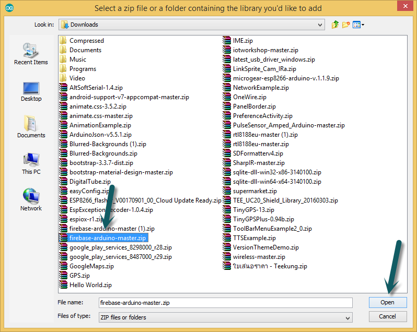417x332 pixels.
Task: Select Blurred-Backgrounds (1).zip
Action: point(103,144)
